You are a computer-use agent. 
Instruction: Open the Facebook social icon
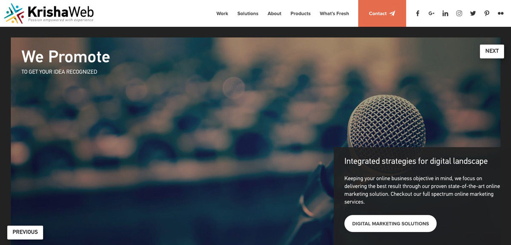tap(418, 14)
